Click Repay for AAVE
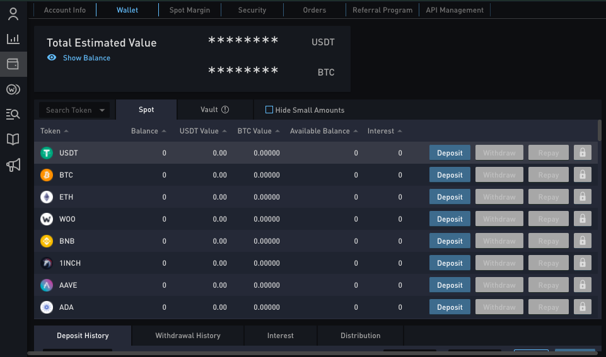 pyautogui.click(x=549, y=285)
